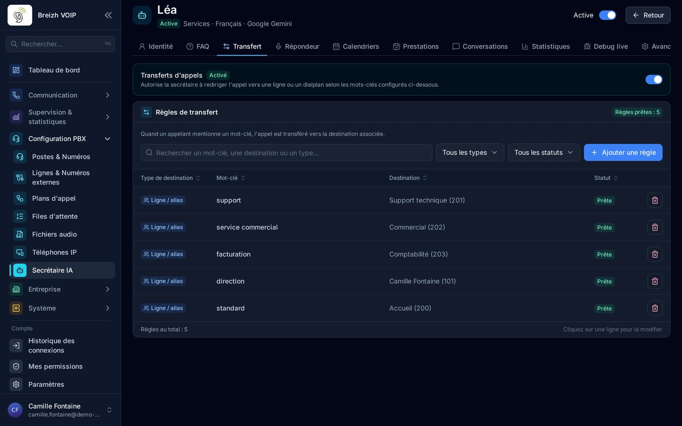Delete the service commercial rule

tap(655, 227)
